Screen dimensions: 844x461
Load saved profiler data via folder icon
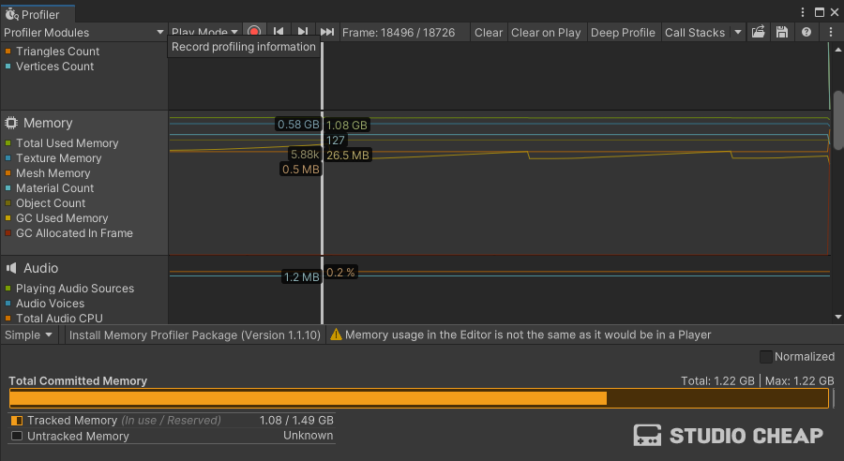tap(759, 32)
